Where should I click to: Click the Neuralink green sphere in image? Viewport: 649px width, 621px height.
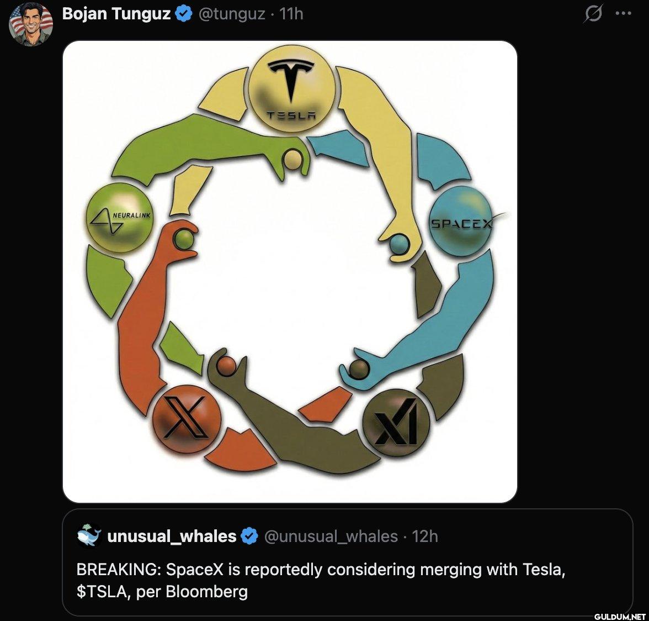(x=120, y=218)
